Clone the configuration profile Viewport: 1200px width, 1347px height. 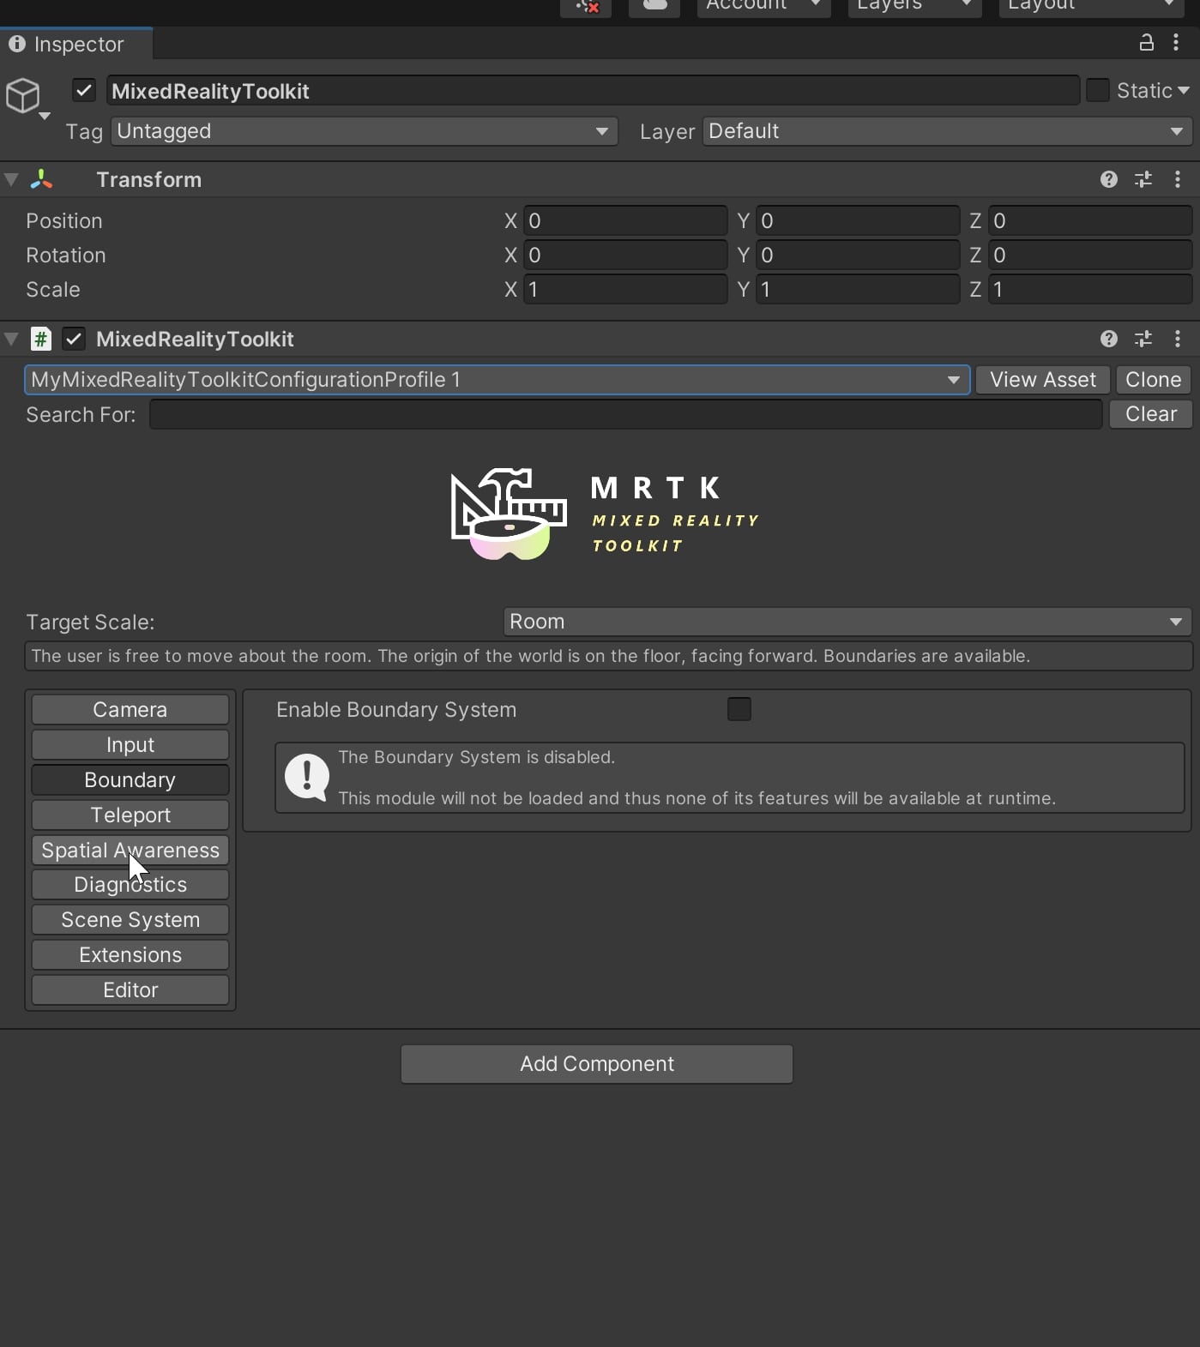pos(1154,380)
